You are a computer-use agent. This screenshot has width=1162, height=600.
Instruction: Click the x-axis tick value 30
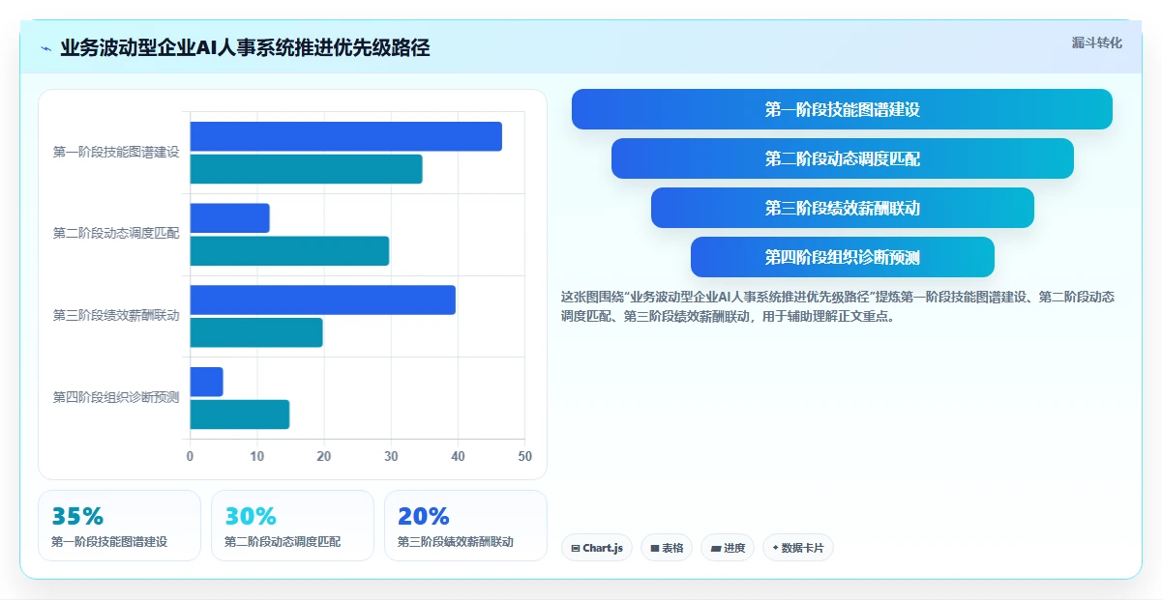pyautogui.click(x=391, y=456)
